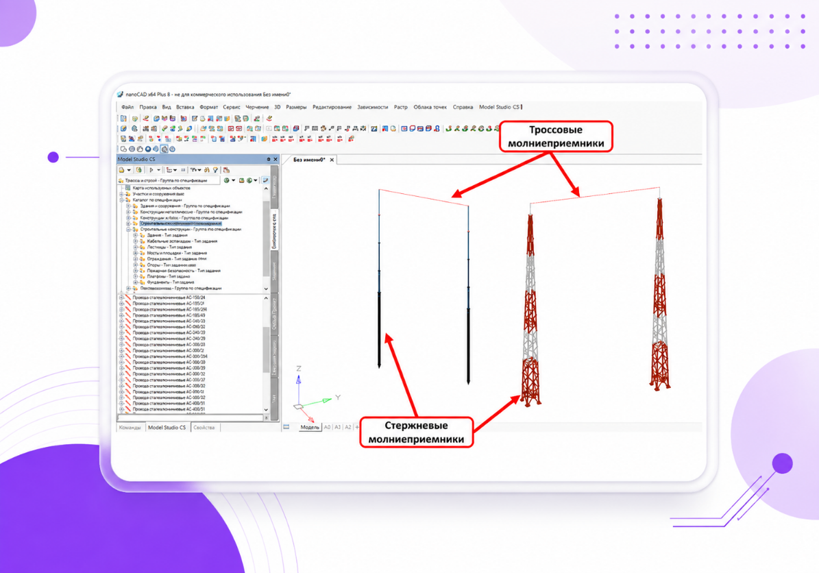This screenshot has width=819, height=573.
Task: Click the play arrow icon in panel toolbar
Action: [x=151, y=170]
